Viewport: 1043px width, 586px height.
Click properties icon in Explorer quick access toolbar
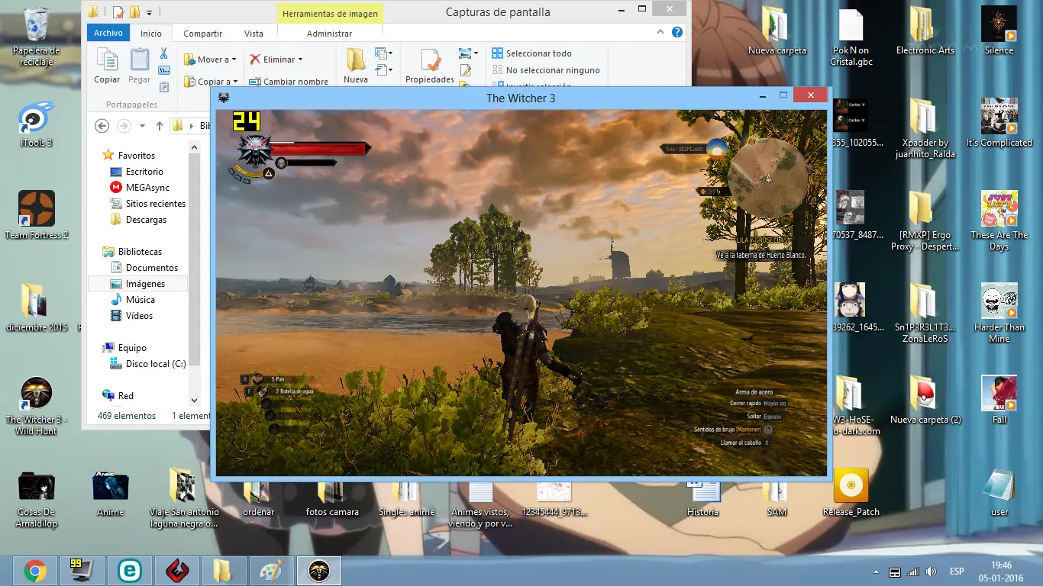tap(118, 12)
